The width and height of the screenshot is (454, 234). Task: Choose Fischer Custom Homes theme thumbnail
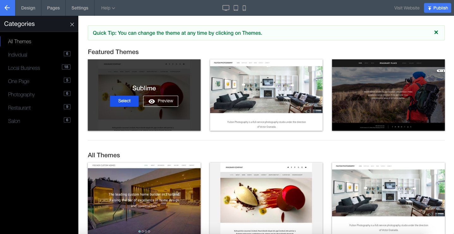click(144, 198)
